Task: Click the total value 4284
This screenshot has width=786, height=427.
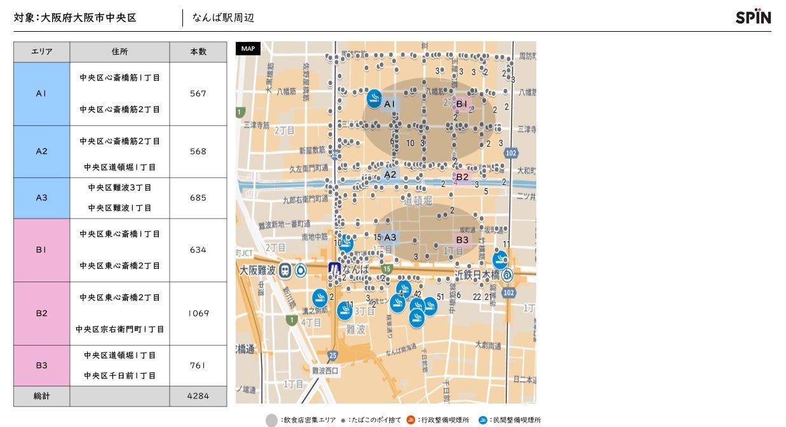Action: [x=198, y=395]
